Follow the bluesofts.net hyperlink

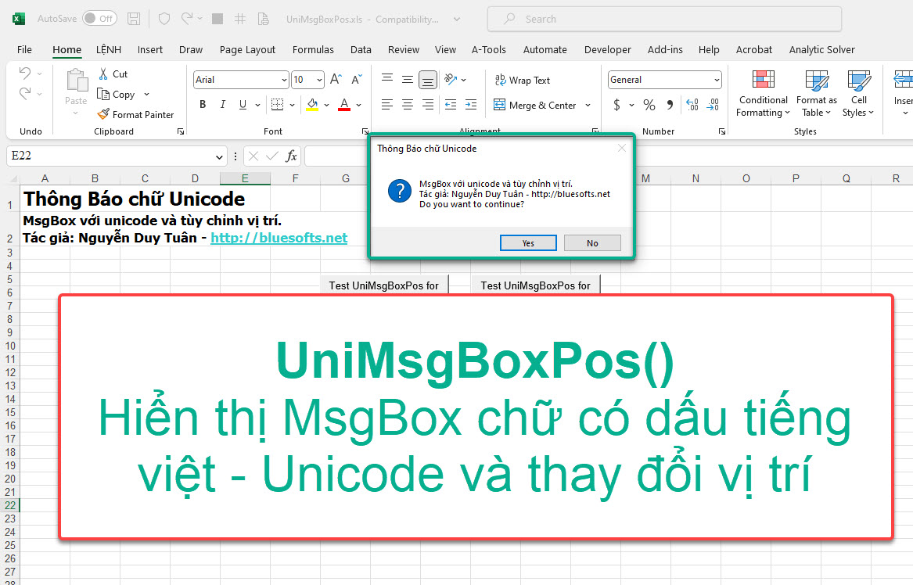(x=279, y=238)
